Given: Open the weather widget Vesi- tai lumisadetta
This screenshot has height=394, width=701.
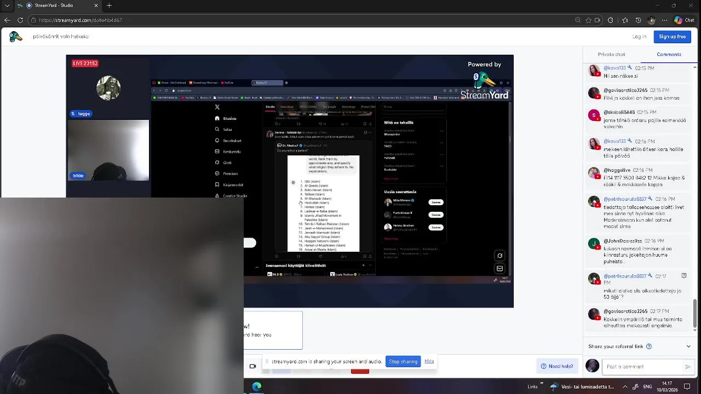Looking at the screenshot, I should pyautogui.click(x=583, y=386).
